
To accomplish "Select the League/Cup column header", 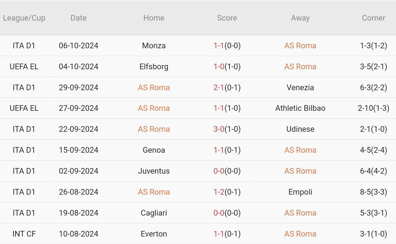I will coord(24,18).
